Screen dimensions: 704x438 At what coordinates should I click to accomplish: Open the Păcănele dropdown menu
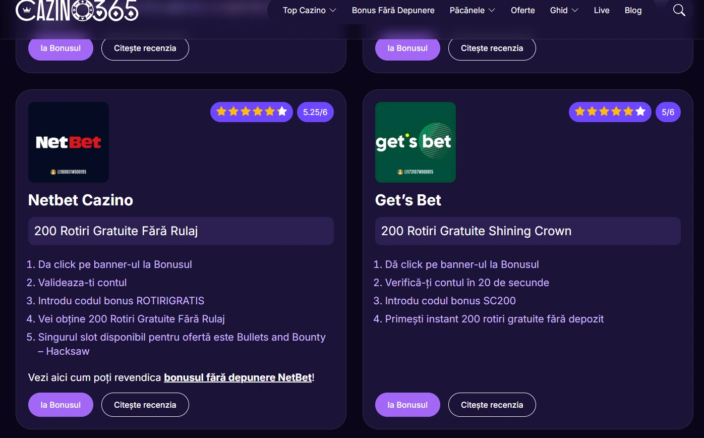click(472, 10)
